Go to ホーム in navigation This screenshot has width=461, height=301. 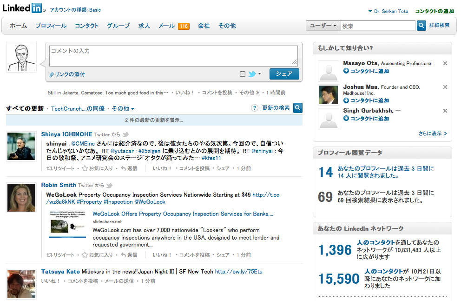pyautogui.click(x=18, y=26)
